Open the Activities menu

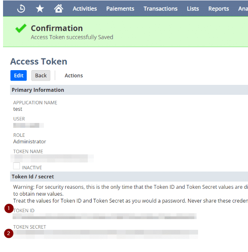[x=85, y=9]
